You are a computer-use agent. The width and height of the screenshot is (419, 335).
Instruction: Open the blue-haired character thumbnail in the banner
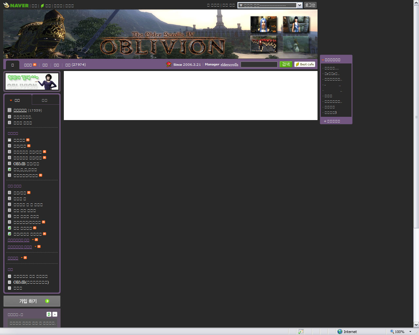click(x=264, y=24)
